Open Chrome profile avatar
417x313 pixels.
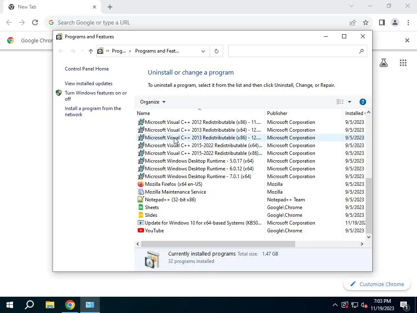click(395, 23)
